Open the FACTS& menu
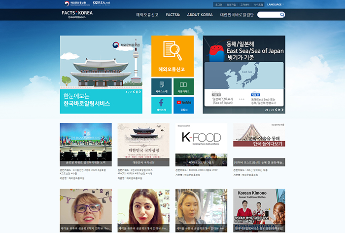This screenshot has width=345, height=233. pos(172,15)
